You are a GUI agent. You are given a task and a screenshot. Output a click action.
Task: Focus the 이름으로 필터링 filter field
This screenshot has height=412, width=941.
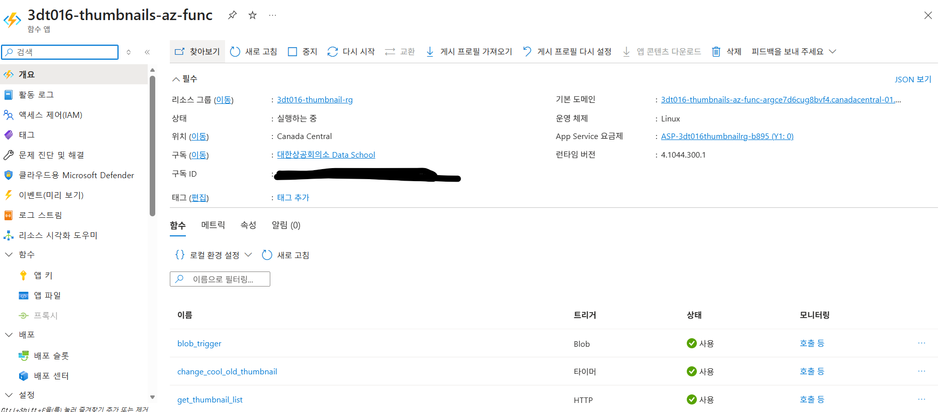click(220, 279)
